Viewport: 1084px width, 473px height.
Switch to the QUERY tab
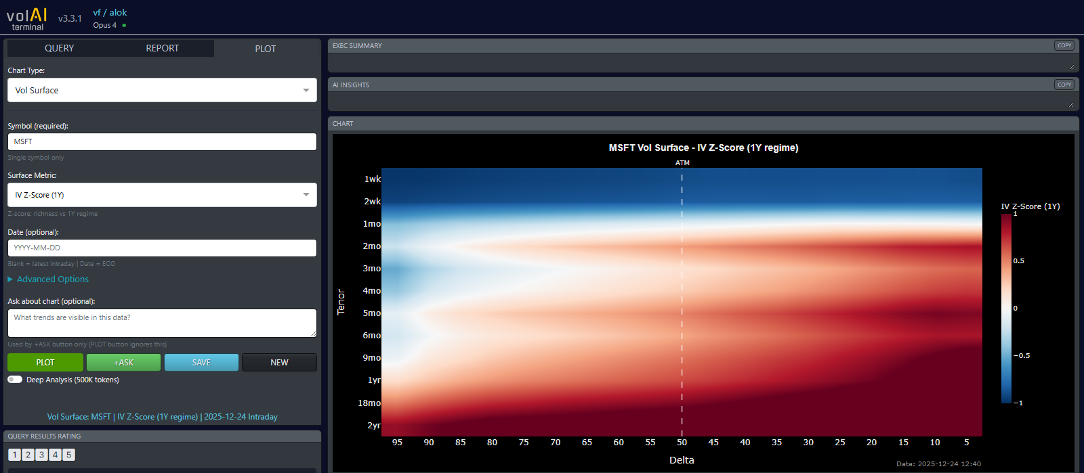tap(59, 48)
